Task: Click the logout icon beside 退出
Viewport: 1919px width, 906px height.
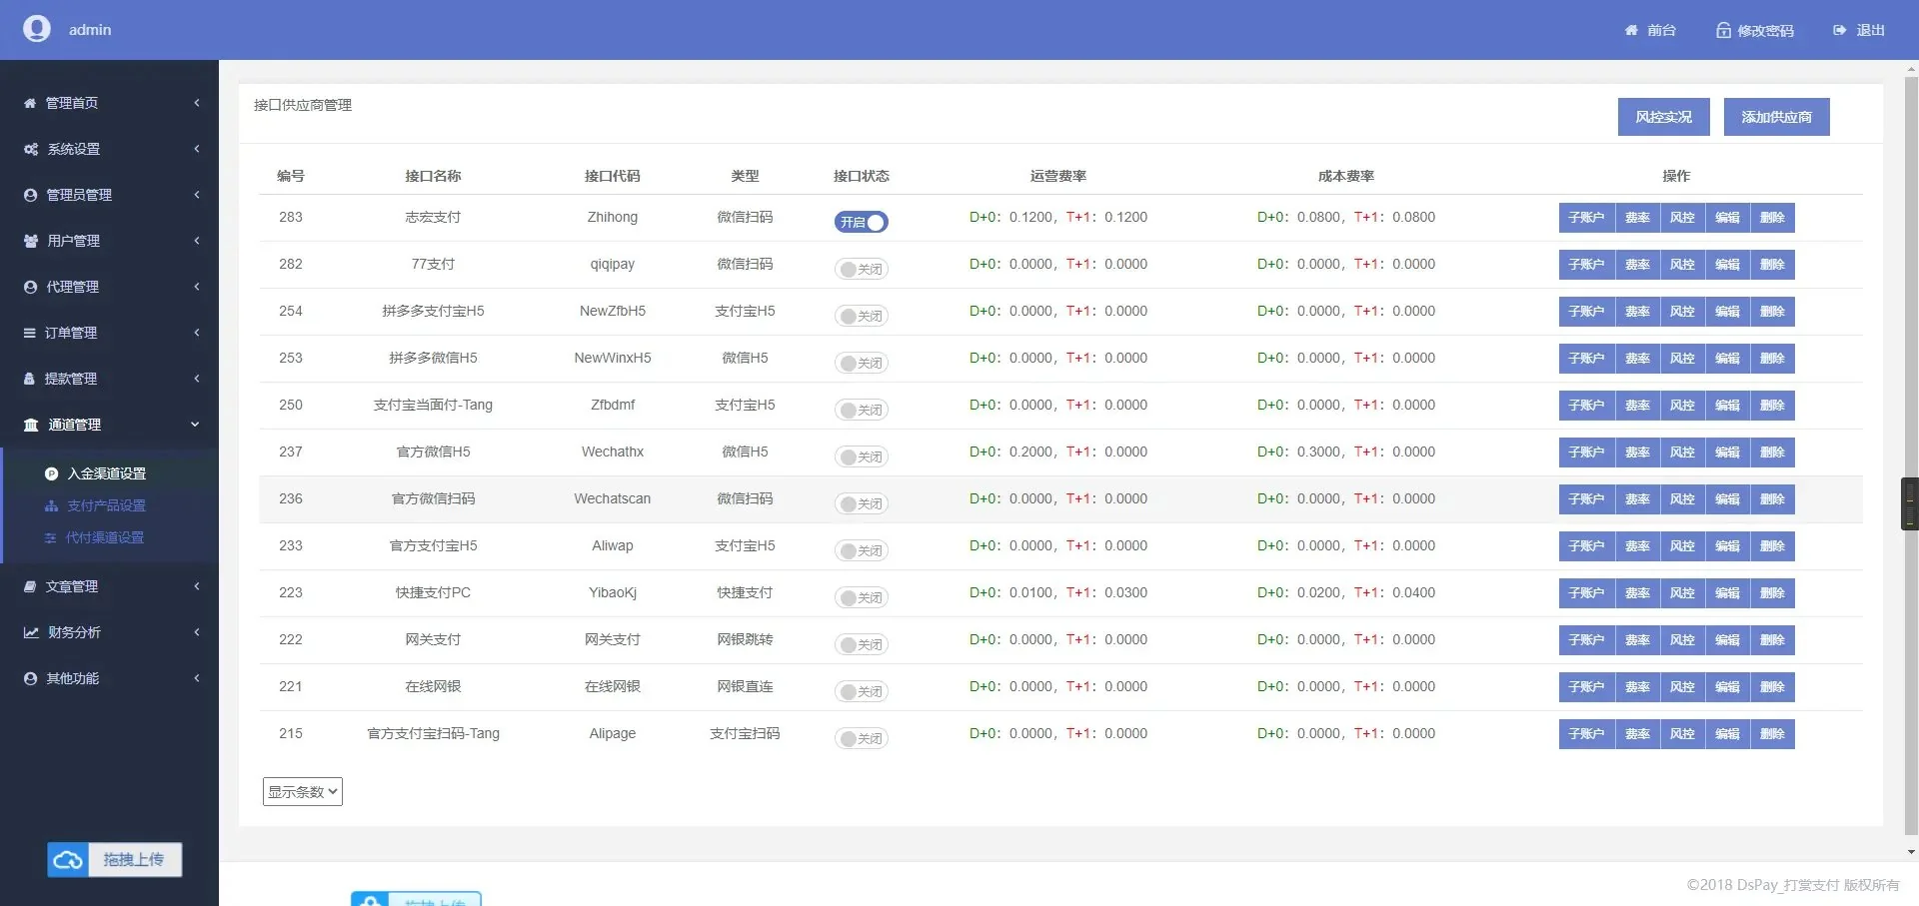Action: 1839,30
